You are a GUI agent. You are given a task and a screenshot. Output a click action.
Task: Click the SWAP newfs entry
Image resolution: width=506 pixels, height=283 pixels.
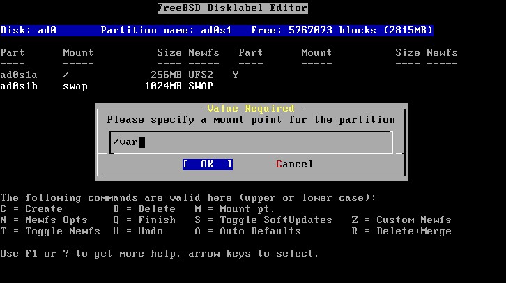[201, 86]
